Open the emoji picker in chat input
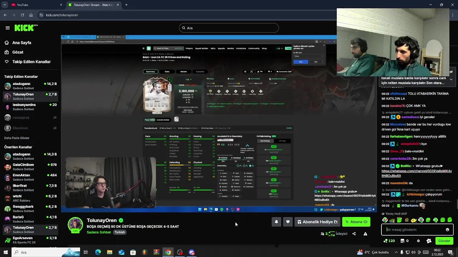The width and height of the screenshot is (458, 257). click(447, 230)
